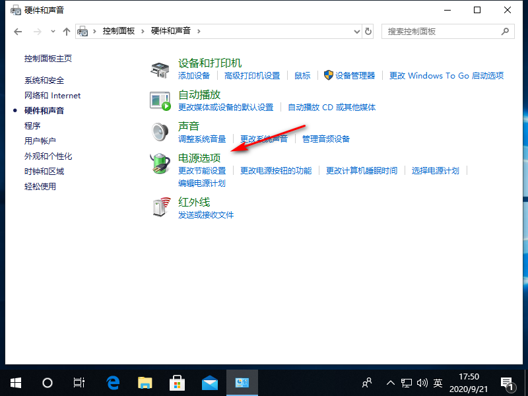Open 设备管理器 link

(354, 76)
